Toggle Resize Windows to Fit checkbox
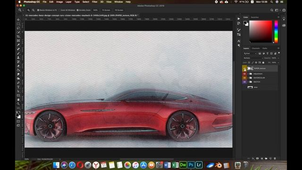Screen dimensions: 302x170 pos(38,10)
